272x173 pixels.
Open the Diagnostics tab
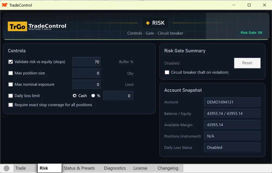[115, 168]
